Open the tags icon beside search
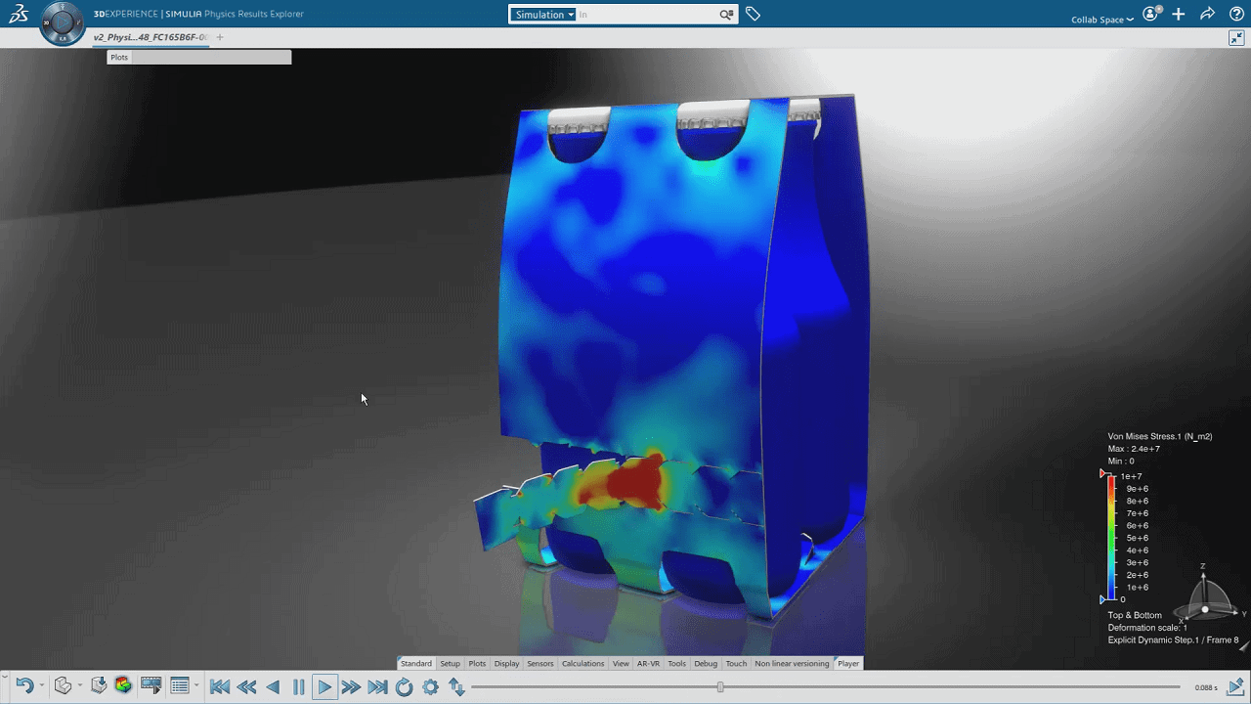The image size is (1251, 704). 753,14
